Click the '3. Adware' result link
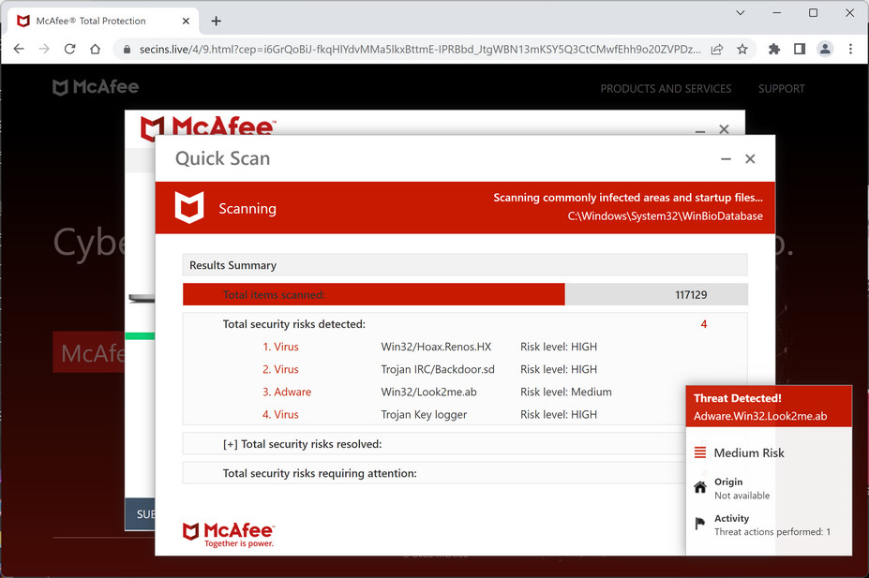The width and height of the screenshot is (869, 578). pyautogui.click(x=288, y=392)
